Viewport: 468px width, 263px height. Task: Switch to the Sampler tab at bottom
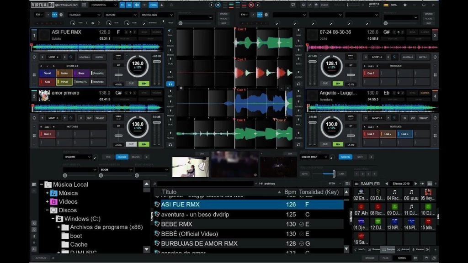pos(388,250)
